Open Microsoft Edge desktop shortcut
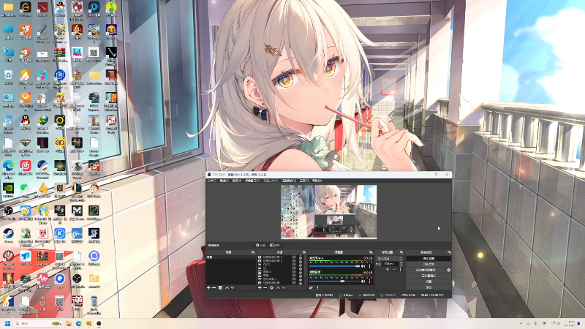585x329 pixels. point(8,167)
